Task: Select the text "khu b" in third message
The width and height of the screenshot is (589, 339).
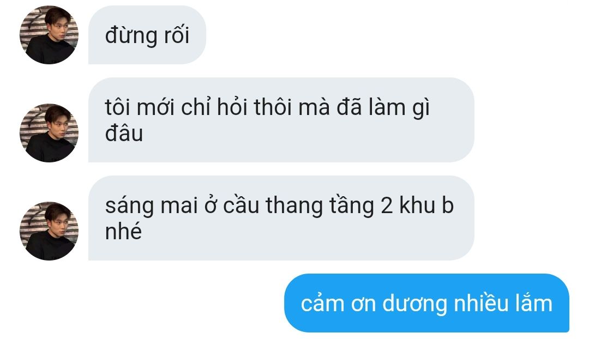Action: pyautogui.click(x=426, y=205)
